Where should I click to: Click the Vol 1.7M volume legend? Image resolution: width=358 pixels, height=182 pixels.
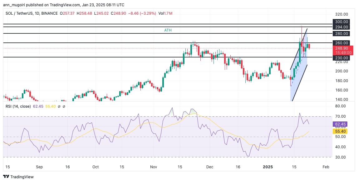click(165, 13)
